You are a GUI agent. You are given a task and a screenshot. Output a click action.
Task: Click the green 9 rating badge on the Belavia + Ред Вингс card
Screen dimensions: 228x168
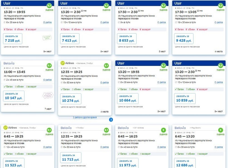point(220,130)
